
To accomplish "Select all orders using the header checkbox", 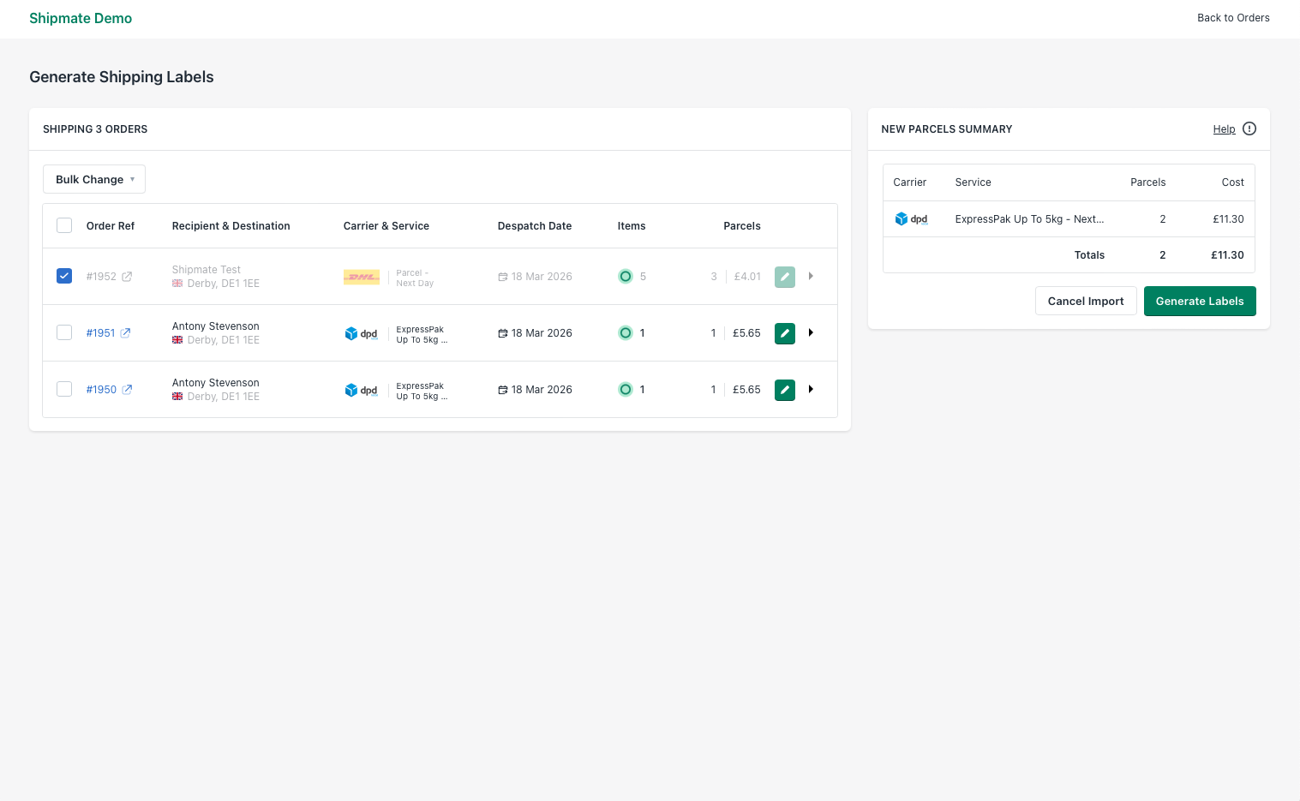I will pos(64,224).
